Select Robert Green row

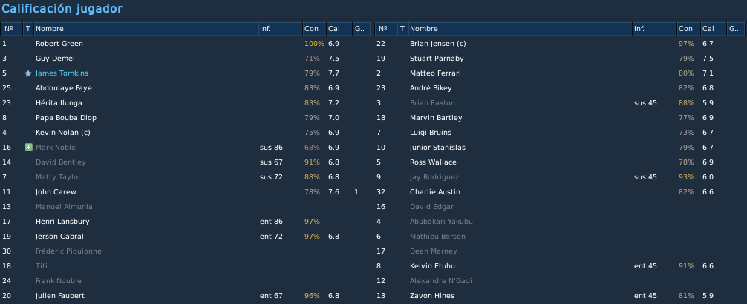tap(186, 44)
